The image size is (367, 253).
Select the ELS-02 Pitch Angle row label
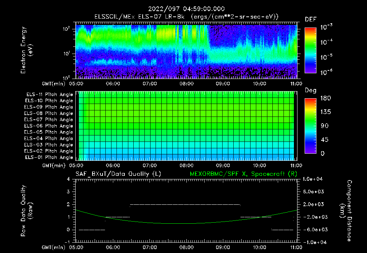click(49, 151)
